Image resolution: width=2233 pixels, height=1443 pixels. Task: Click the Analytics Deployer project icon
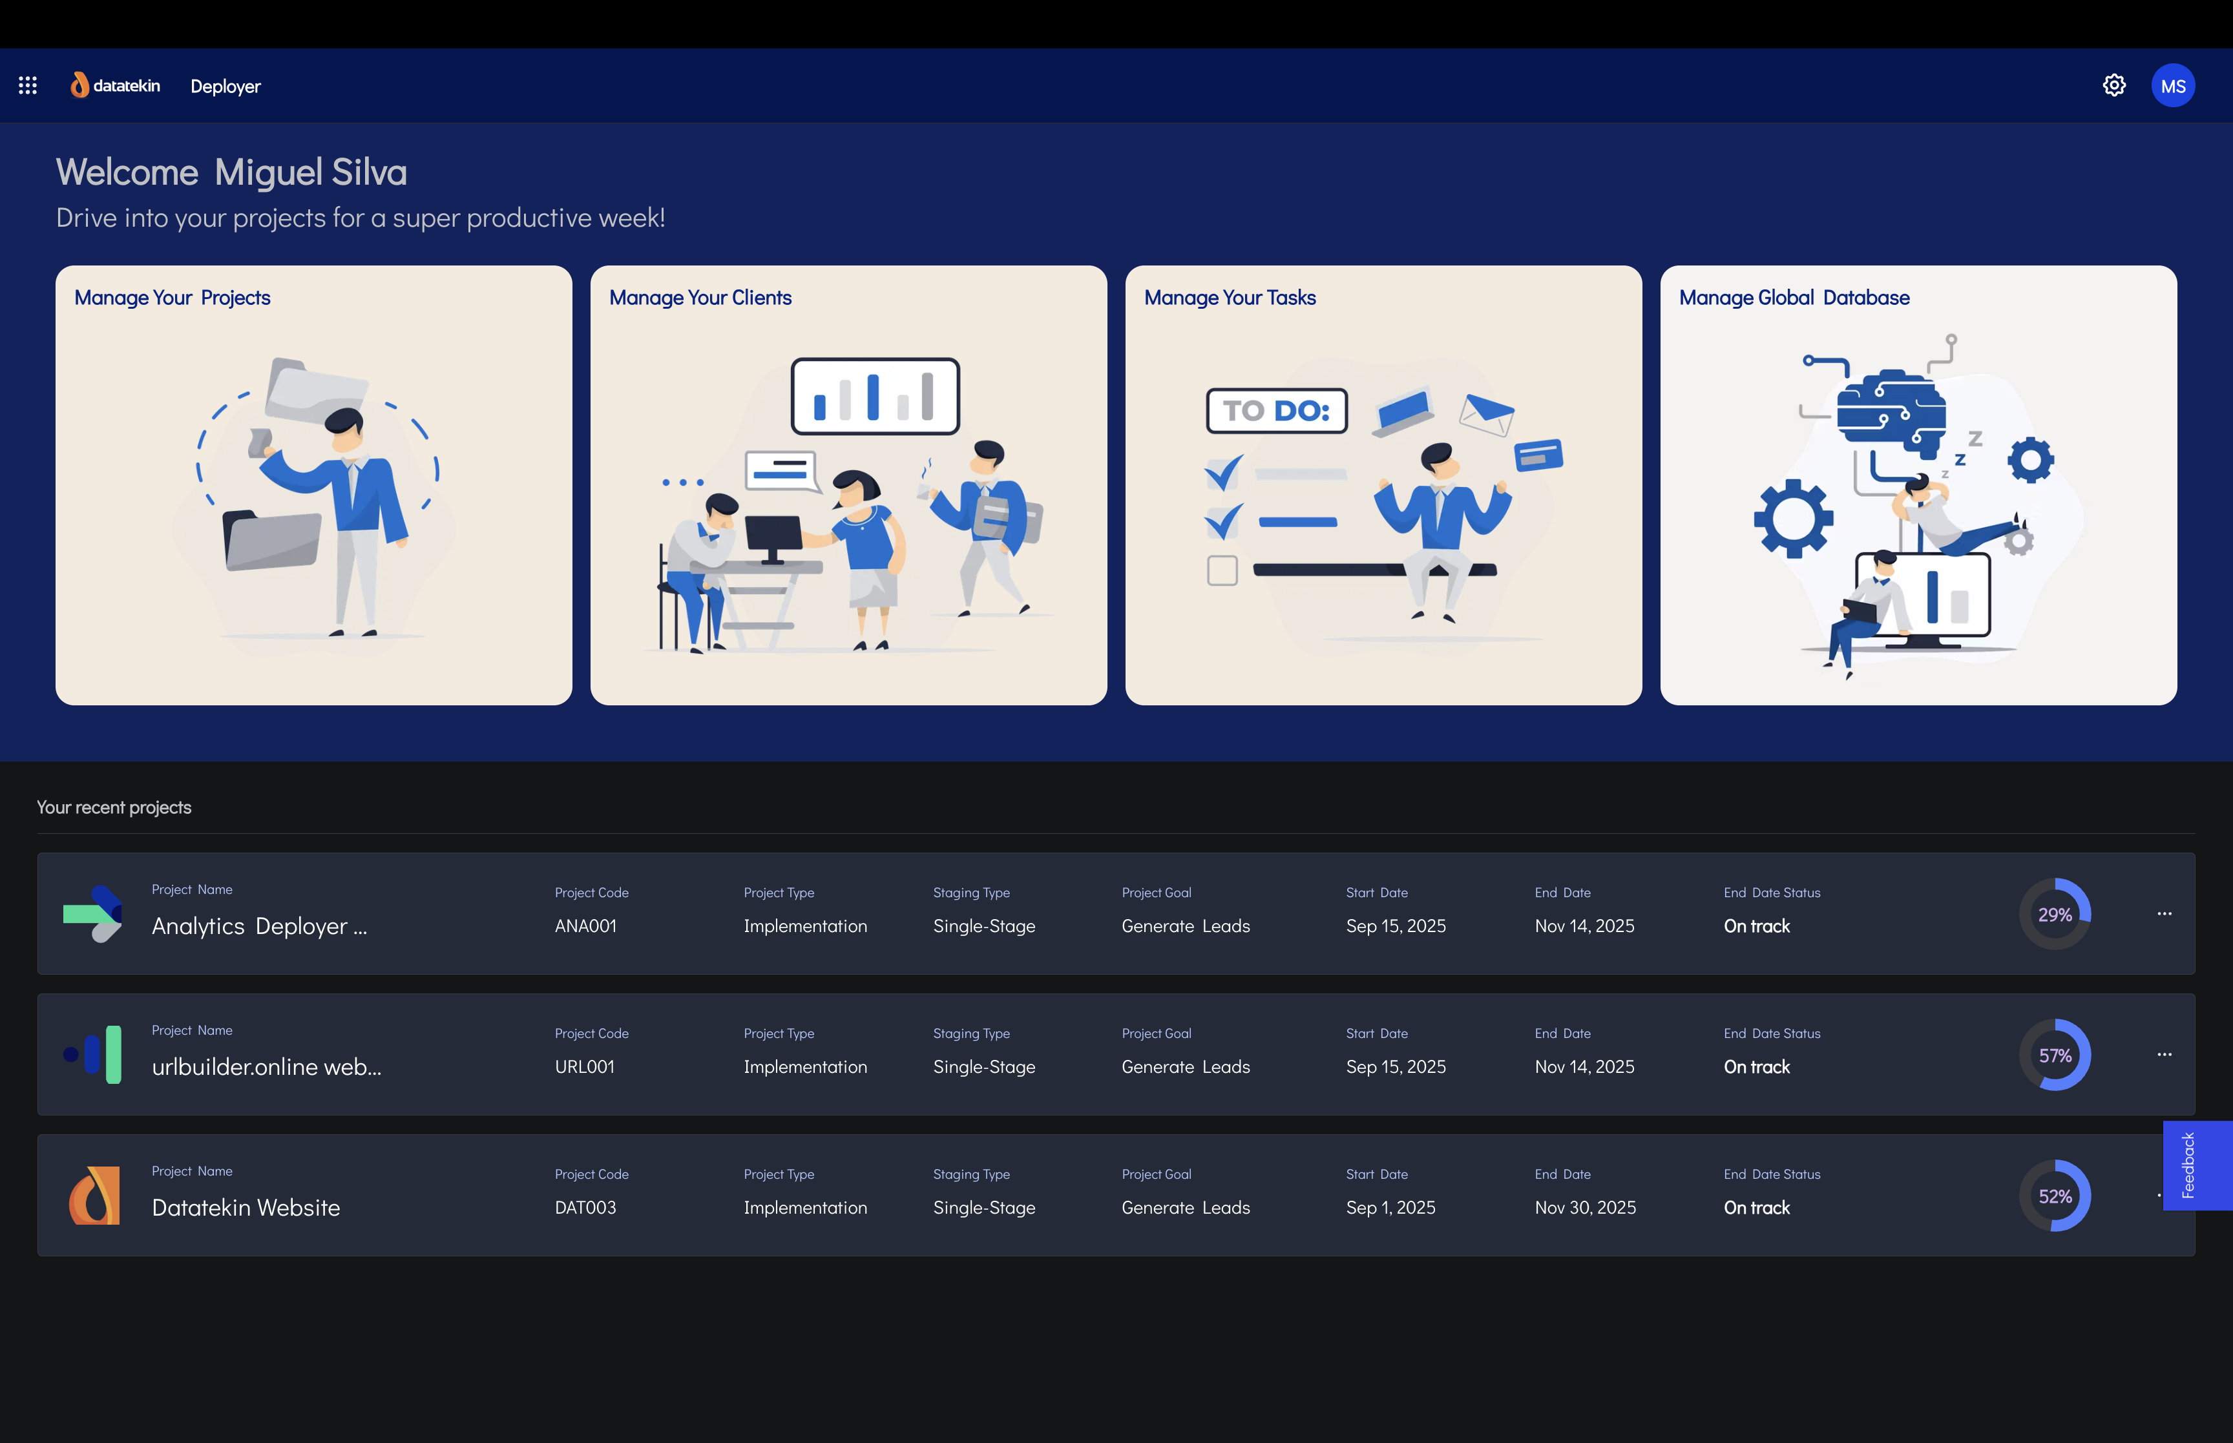pos(93,913)
